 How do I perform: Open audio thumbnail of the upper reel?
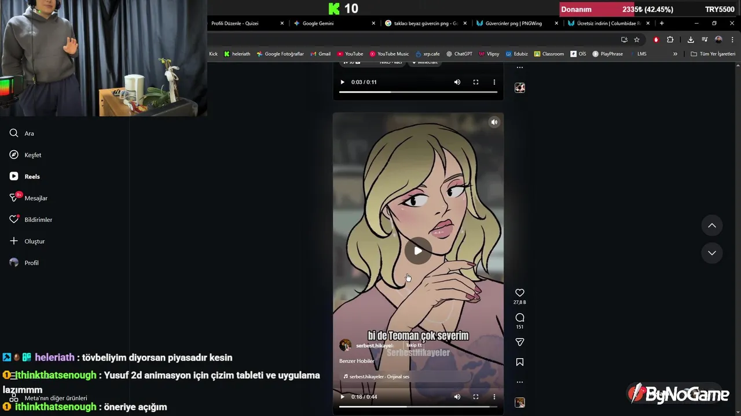pos(520,88)
